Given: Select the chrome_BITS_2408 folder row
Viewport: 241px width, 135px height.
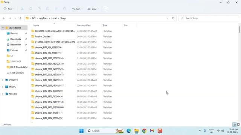Looking at the screenshot, I should click(49, 80).
